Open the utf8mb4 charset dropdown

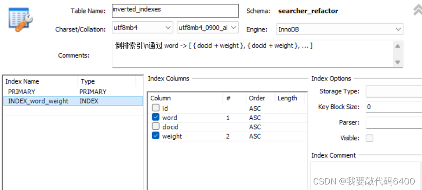tap(142, 27)
